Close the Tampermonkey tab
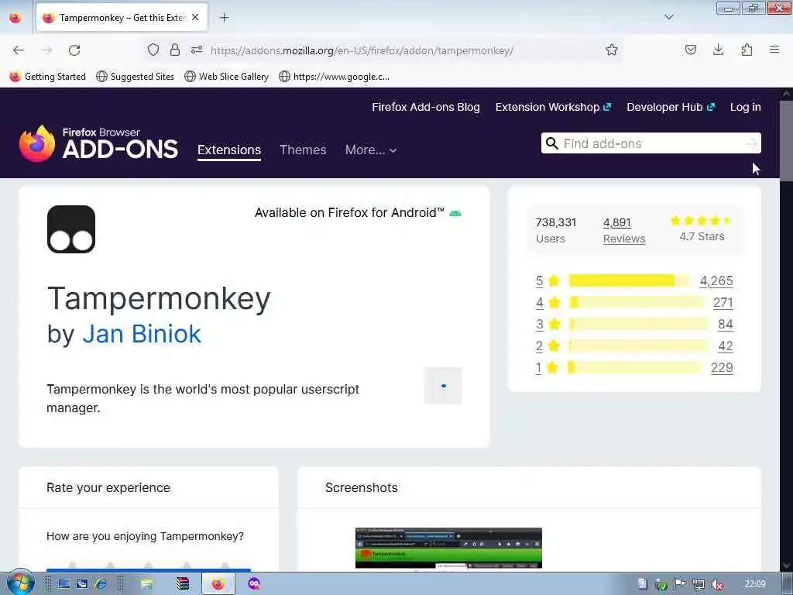The image size is (793, 595). click(195, 17)
